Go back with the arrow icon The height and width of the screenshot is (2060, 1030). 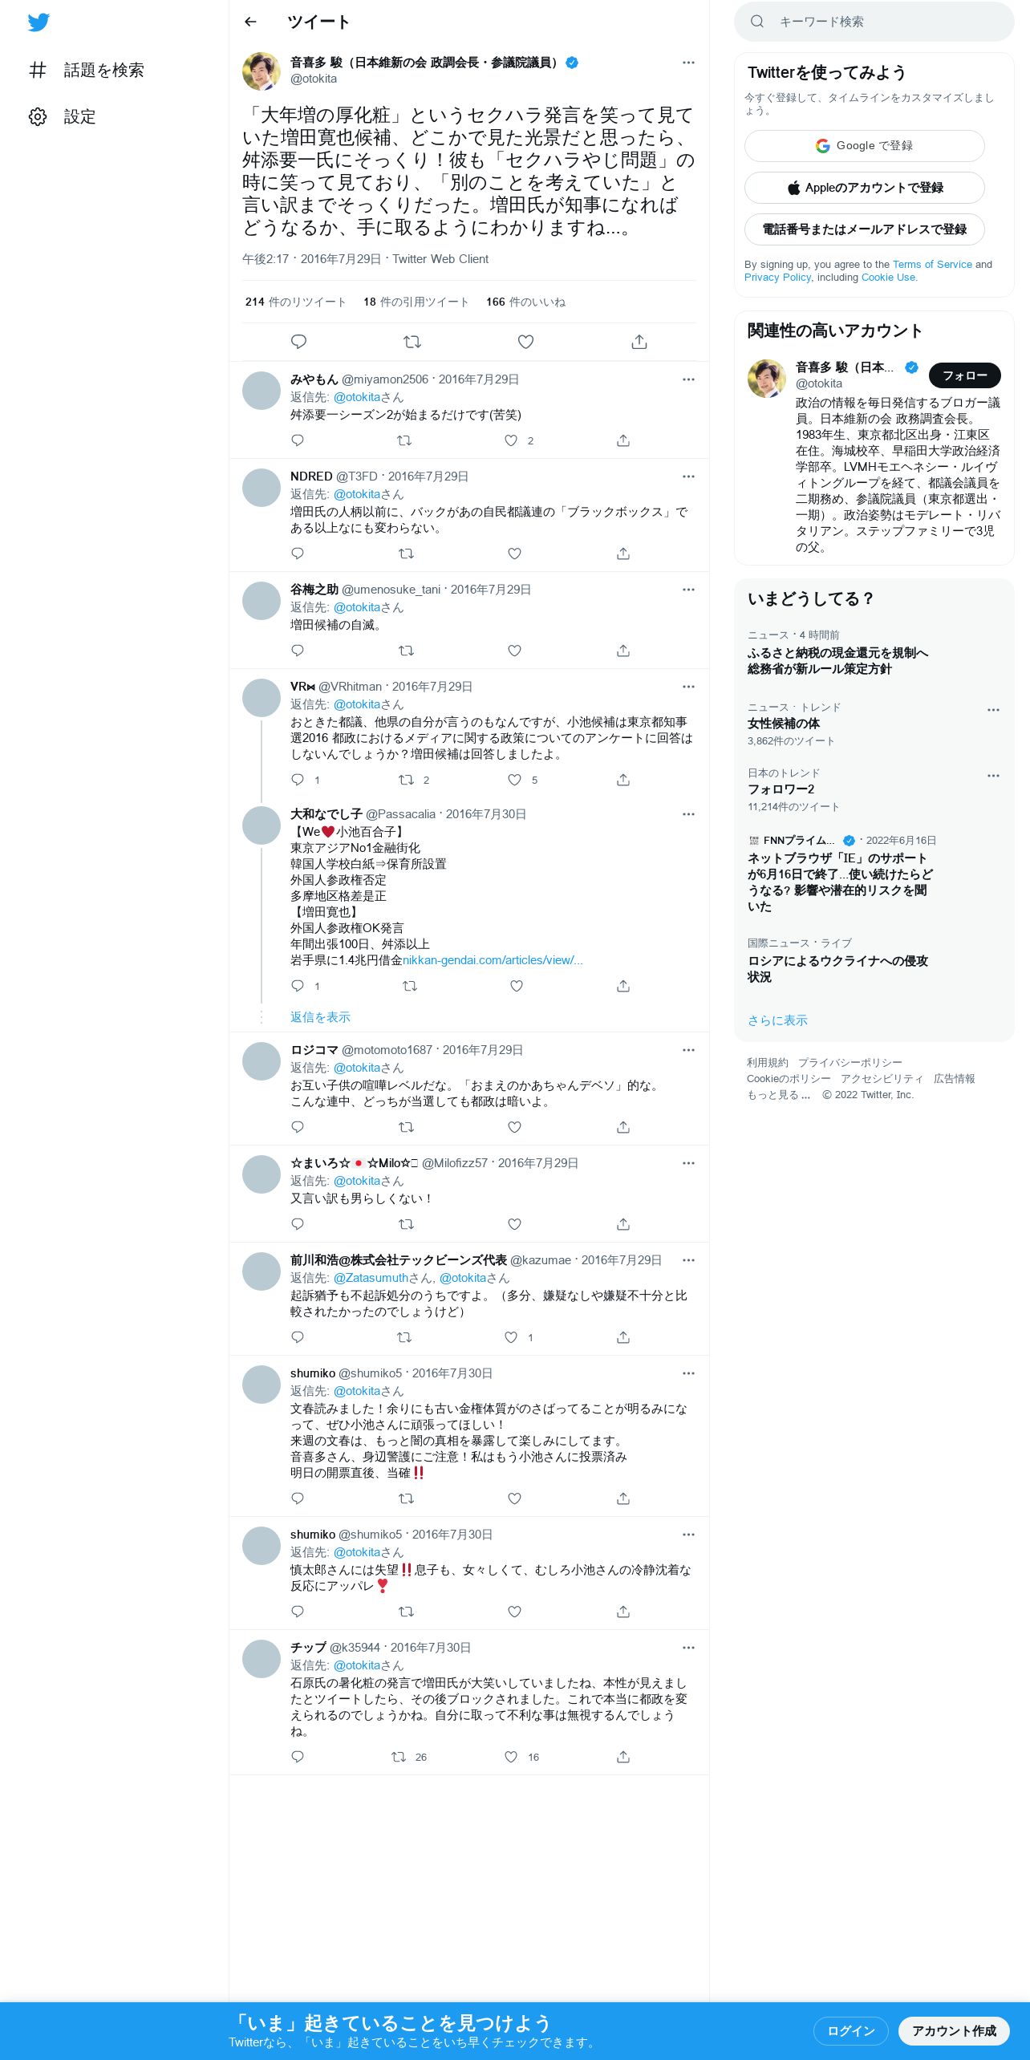pos(250,22)
